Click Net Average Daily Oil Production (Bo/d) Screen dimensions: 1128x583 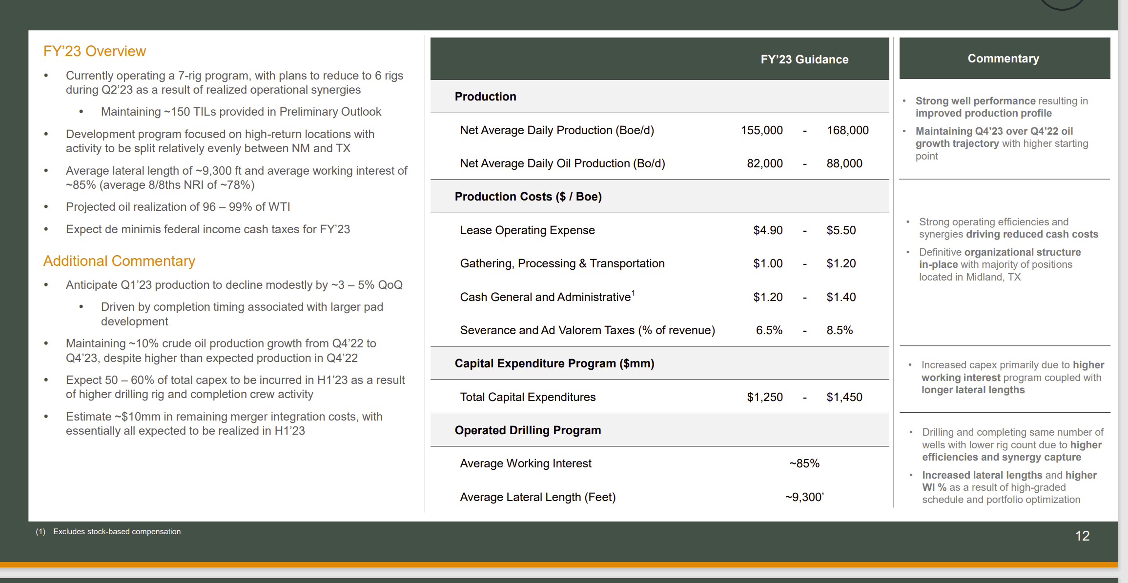(x=562, y=163)
